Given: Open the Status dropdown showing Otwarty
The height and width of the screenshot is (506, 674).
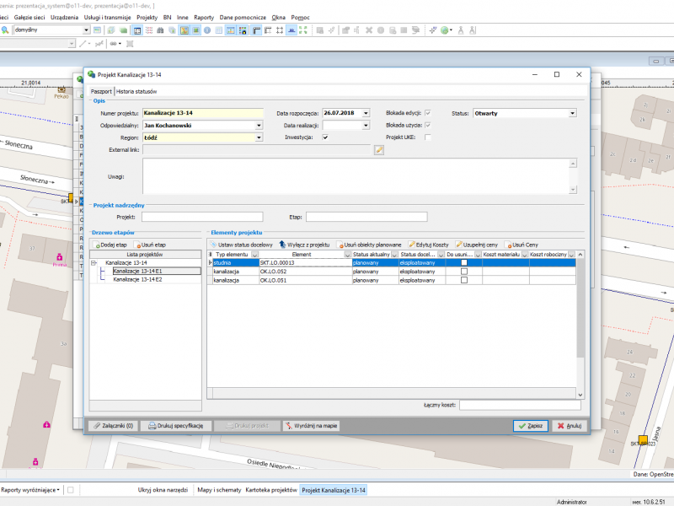Looking at the screenshot, I should point(572,113).
